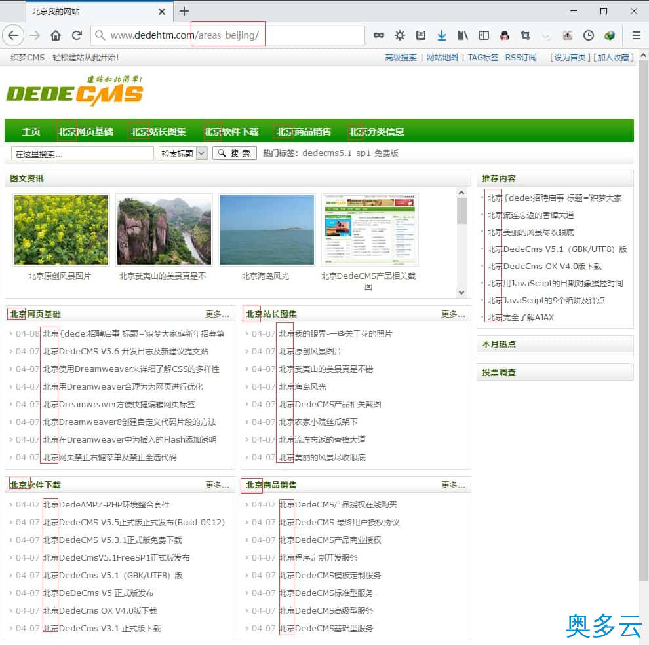Click 北京原创风景图片 caption under thumbnail
Image resolution: width=649 pixels, height=645 pixels.
pos(60,276)
